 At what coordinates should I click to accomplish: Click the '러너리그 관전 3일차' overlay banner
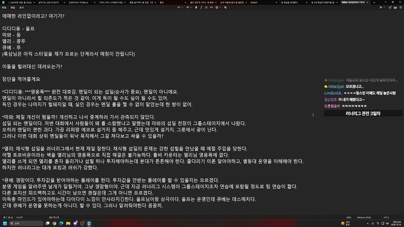[363, 114]
